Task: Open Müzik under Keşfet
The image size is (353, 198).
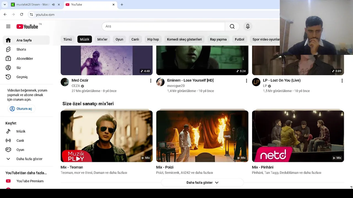Action: (26, 131)
